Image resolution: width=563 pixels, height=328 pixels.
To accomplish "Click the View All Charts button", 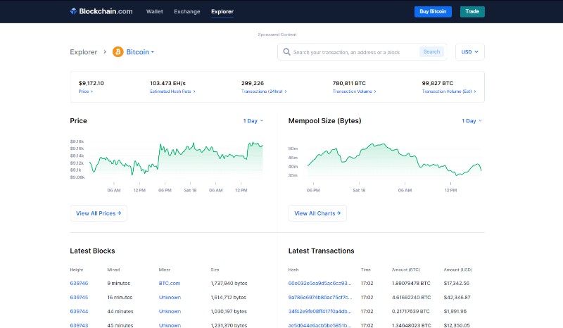I will [317, 213].
